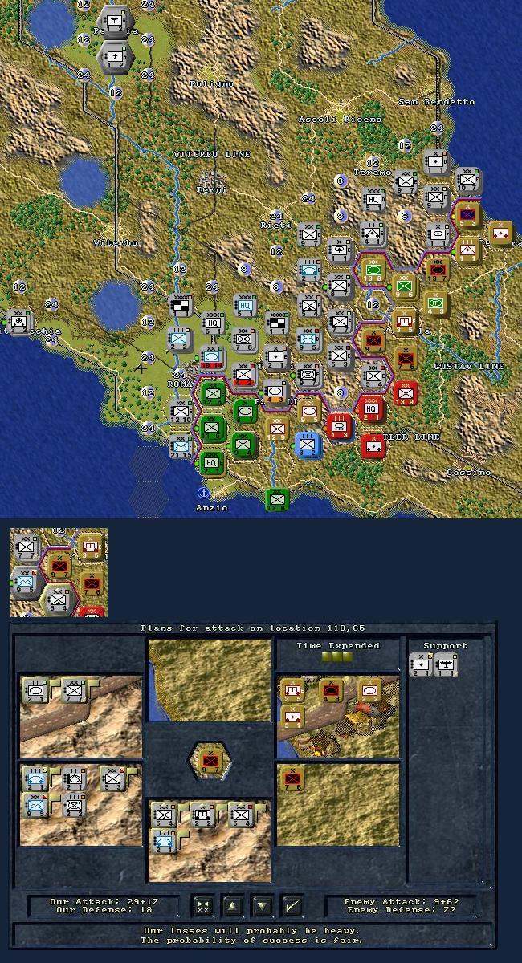Select the green armor unit 13-8
The width and height of the screenshot is (522, 963).
coord(373,270)
